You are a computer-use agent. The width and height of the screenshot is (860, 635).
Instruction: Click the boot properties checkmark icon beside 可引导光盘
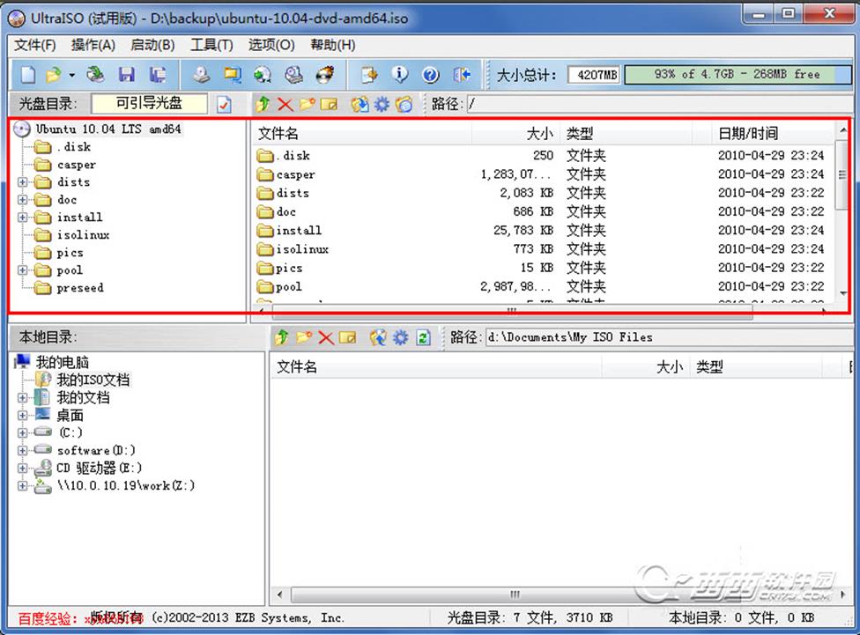pyautogui.click(x=224, y=105)
